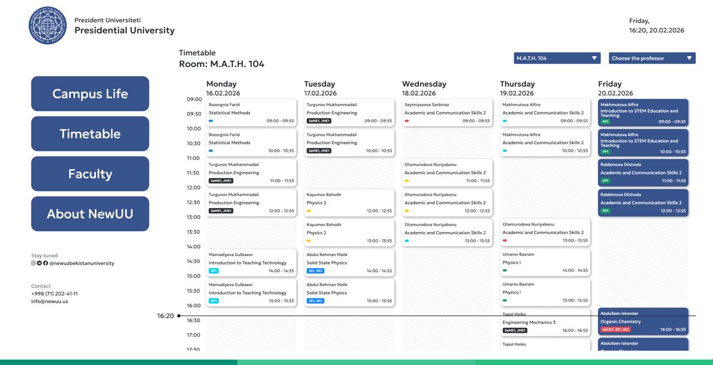Viewport: 713px width, 365px height.
Task: Click the room dropdown chevron arrow
Action: [x=594, y=57]
